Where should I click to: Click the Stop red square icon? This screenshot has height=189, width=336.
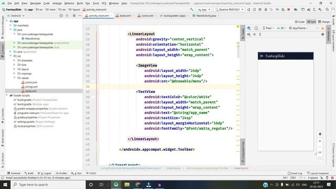[289, 9]
